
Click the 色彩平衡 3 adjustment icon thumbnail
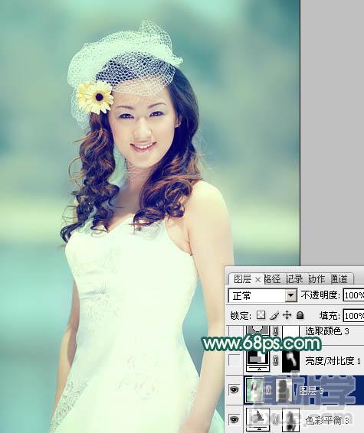click(257, 420)
